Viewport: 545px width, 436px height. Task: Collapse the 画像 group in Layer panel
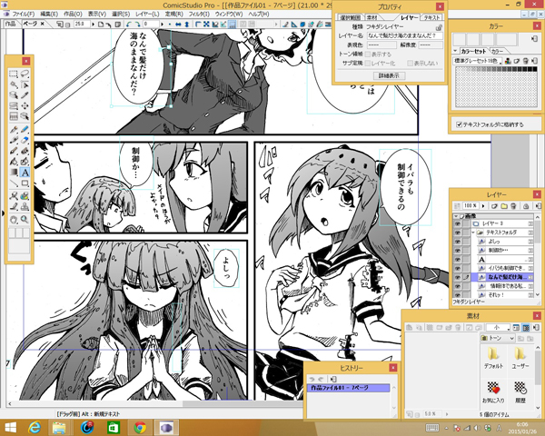click(456, 216)
